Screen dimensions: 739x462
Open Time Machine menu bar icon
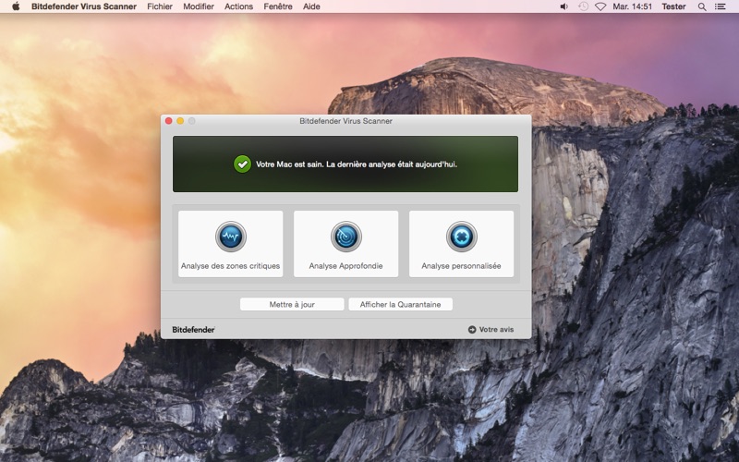[583, 6]
